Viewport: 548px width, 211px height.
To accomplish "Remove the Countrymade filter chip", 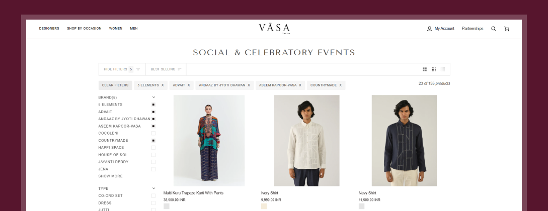I will pos(341,85).
